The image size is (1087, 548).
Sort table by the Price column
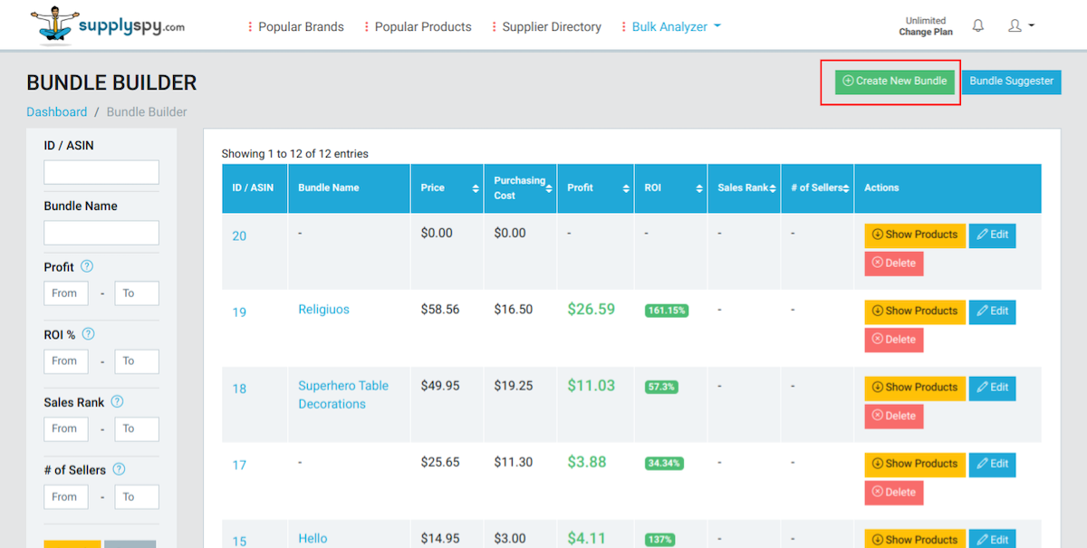[x=476, y=188]
